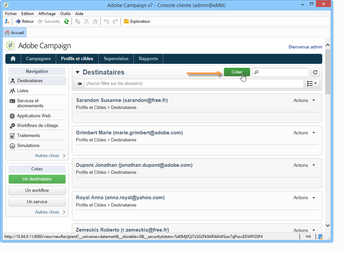
Task: Collapse the Destinataires section triangle
Action: (77, 72)
